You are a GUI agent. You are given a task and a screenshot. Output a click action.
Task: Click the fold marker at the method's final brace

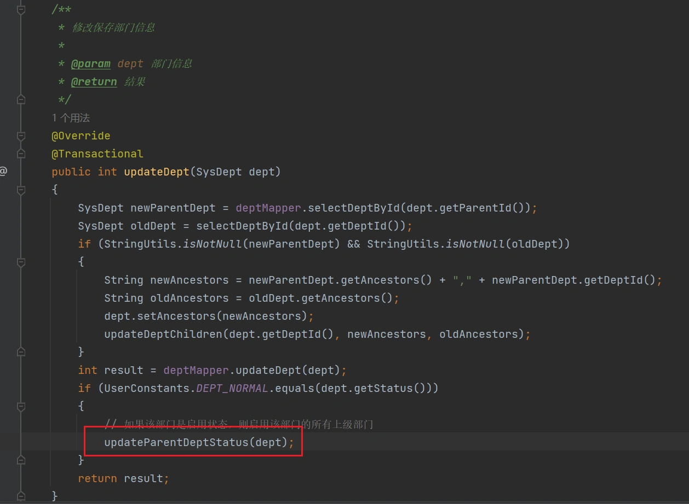point(21,496)
